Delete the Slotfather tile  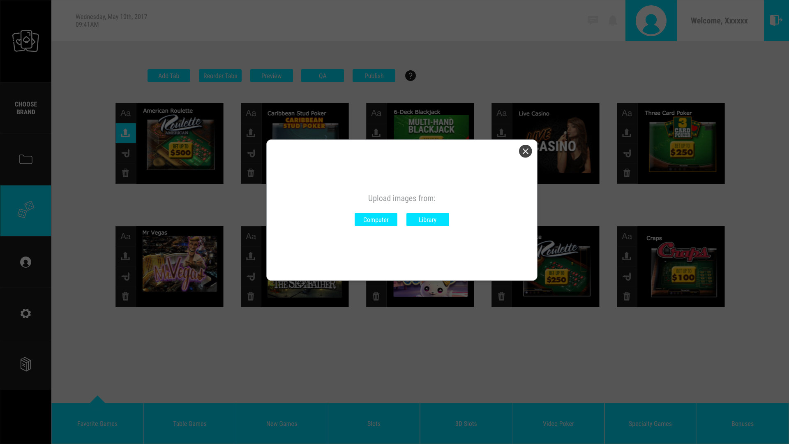(251, 296)
